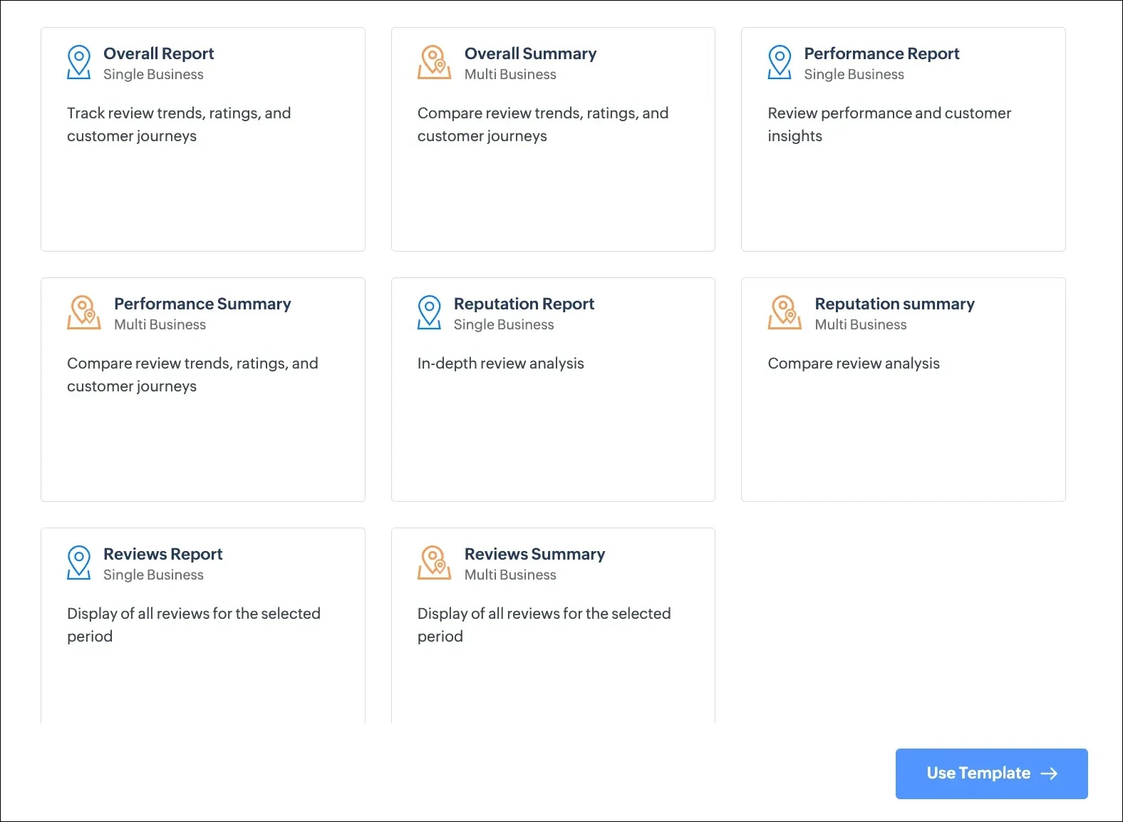The image size is (1123, 822).
Task: Click the Reputation Report pin icon
Action: point(429,313)
